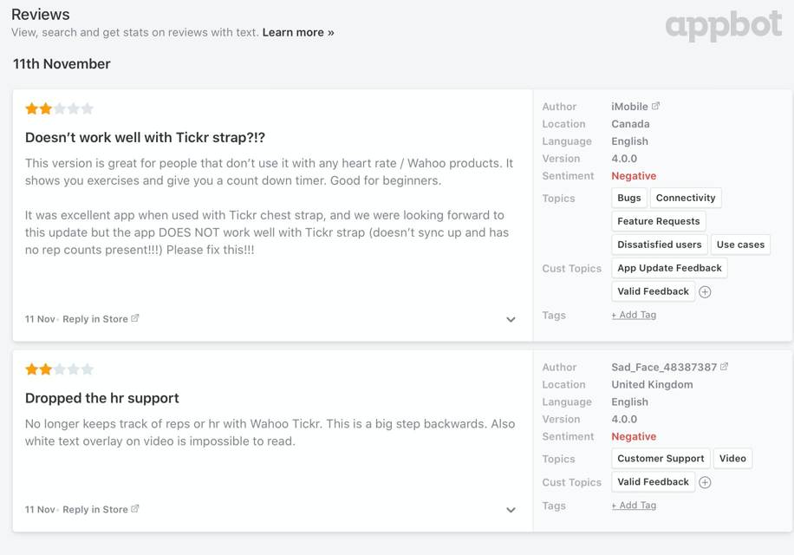Click the Feature Requests topic tag

659,221
